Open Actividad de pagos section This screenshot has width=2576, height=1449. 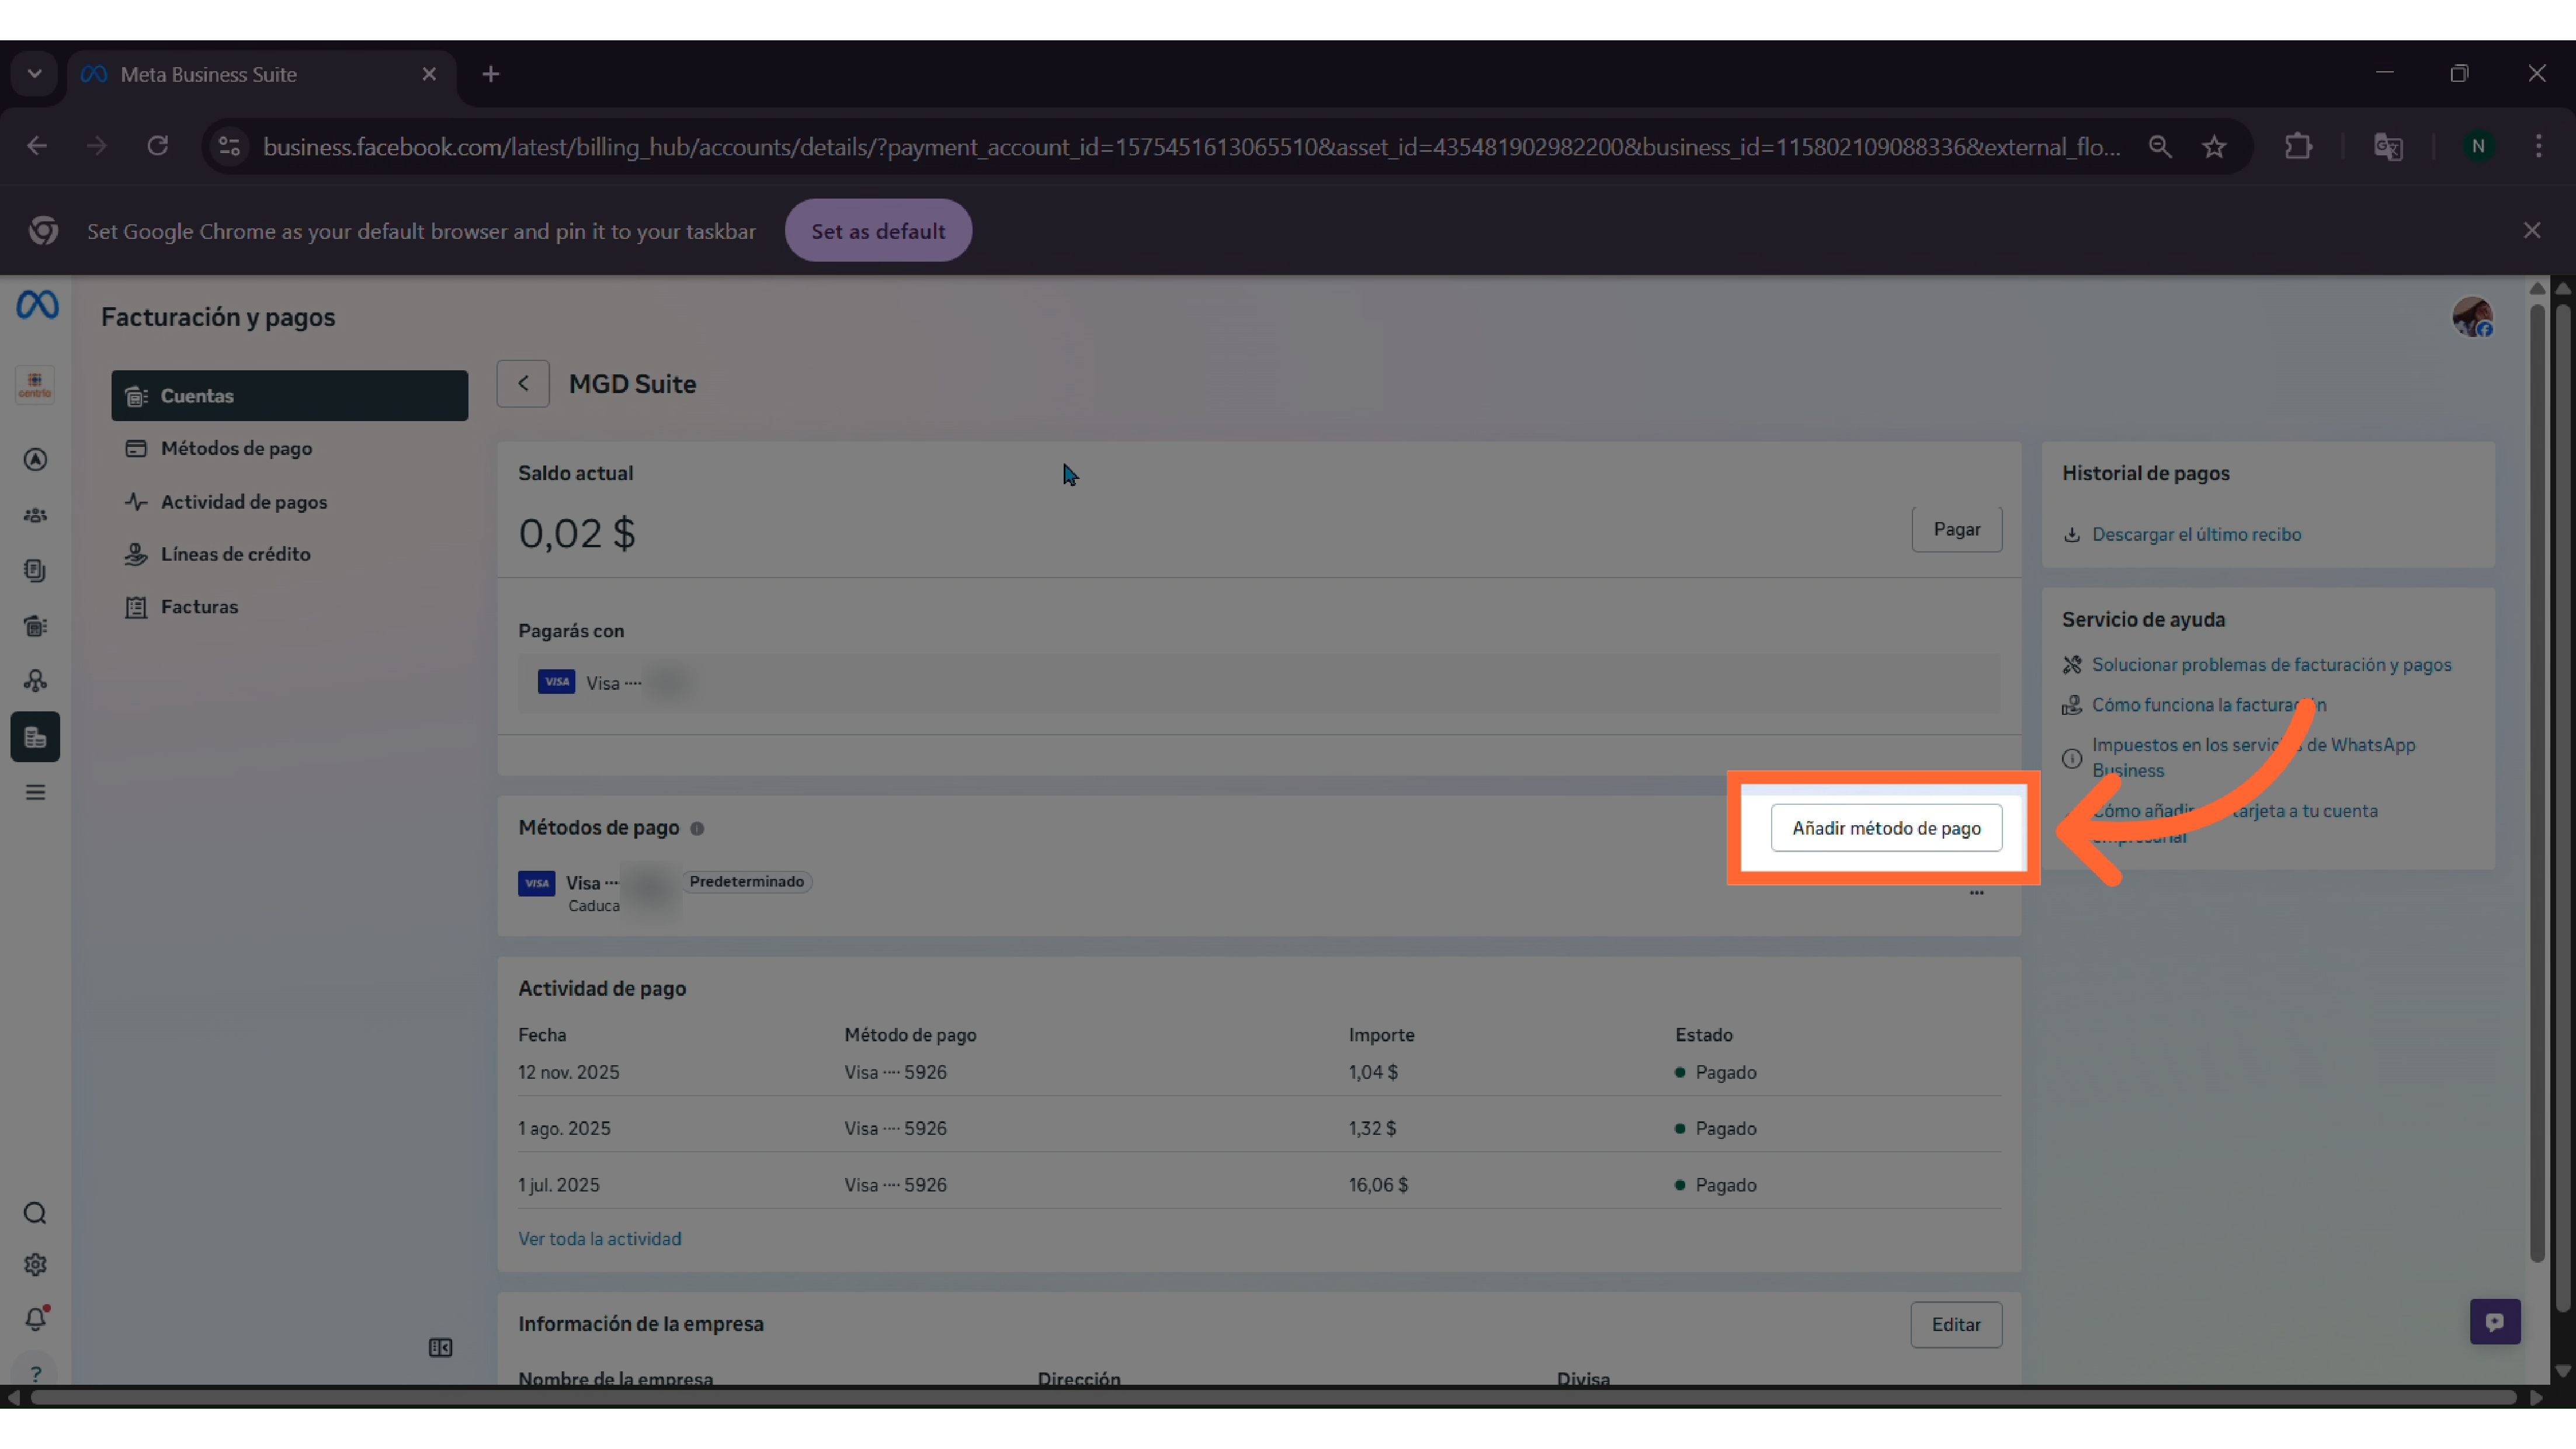(244, 501)
